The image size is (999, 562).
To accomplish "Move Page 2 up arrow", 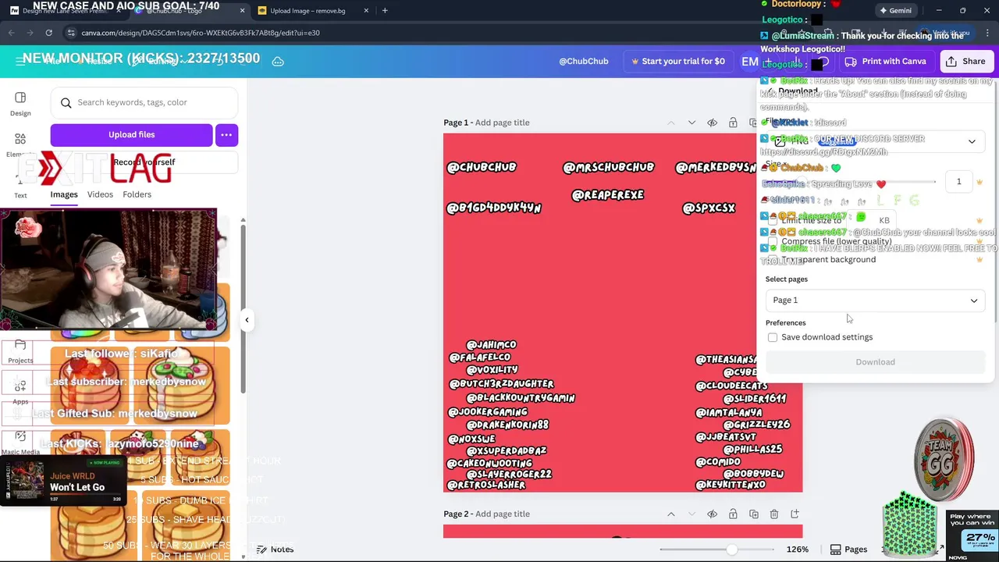I will point(671,514).
